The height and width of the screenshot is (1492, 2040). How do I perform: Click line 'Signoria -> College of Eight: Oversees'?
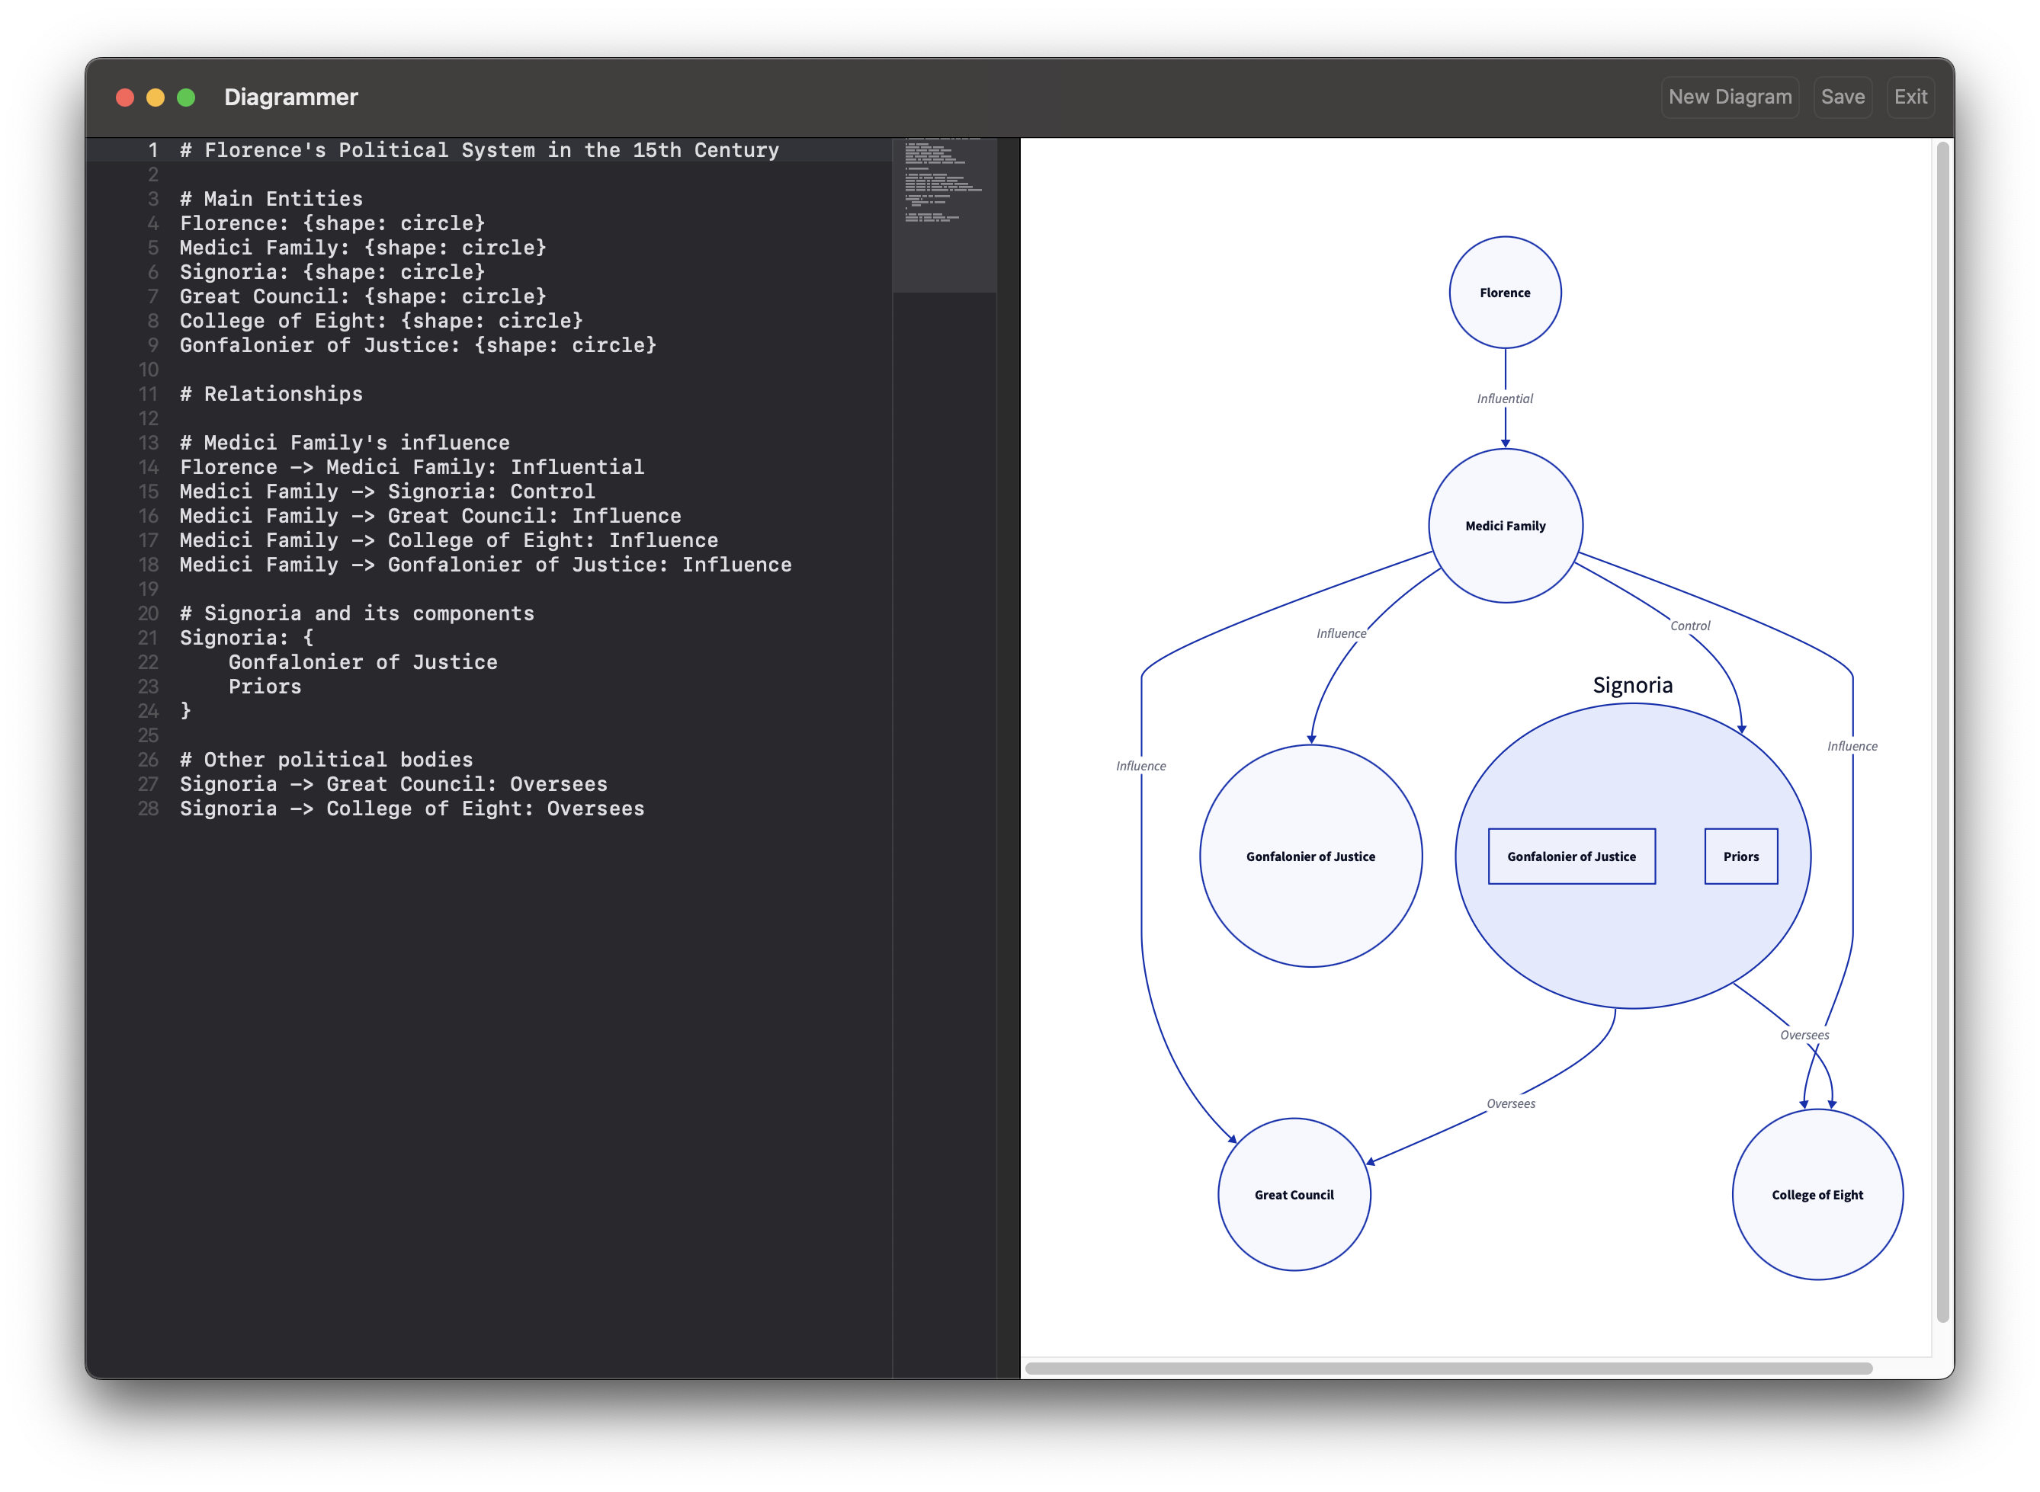pyautogui.click(x=412, y=808)
